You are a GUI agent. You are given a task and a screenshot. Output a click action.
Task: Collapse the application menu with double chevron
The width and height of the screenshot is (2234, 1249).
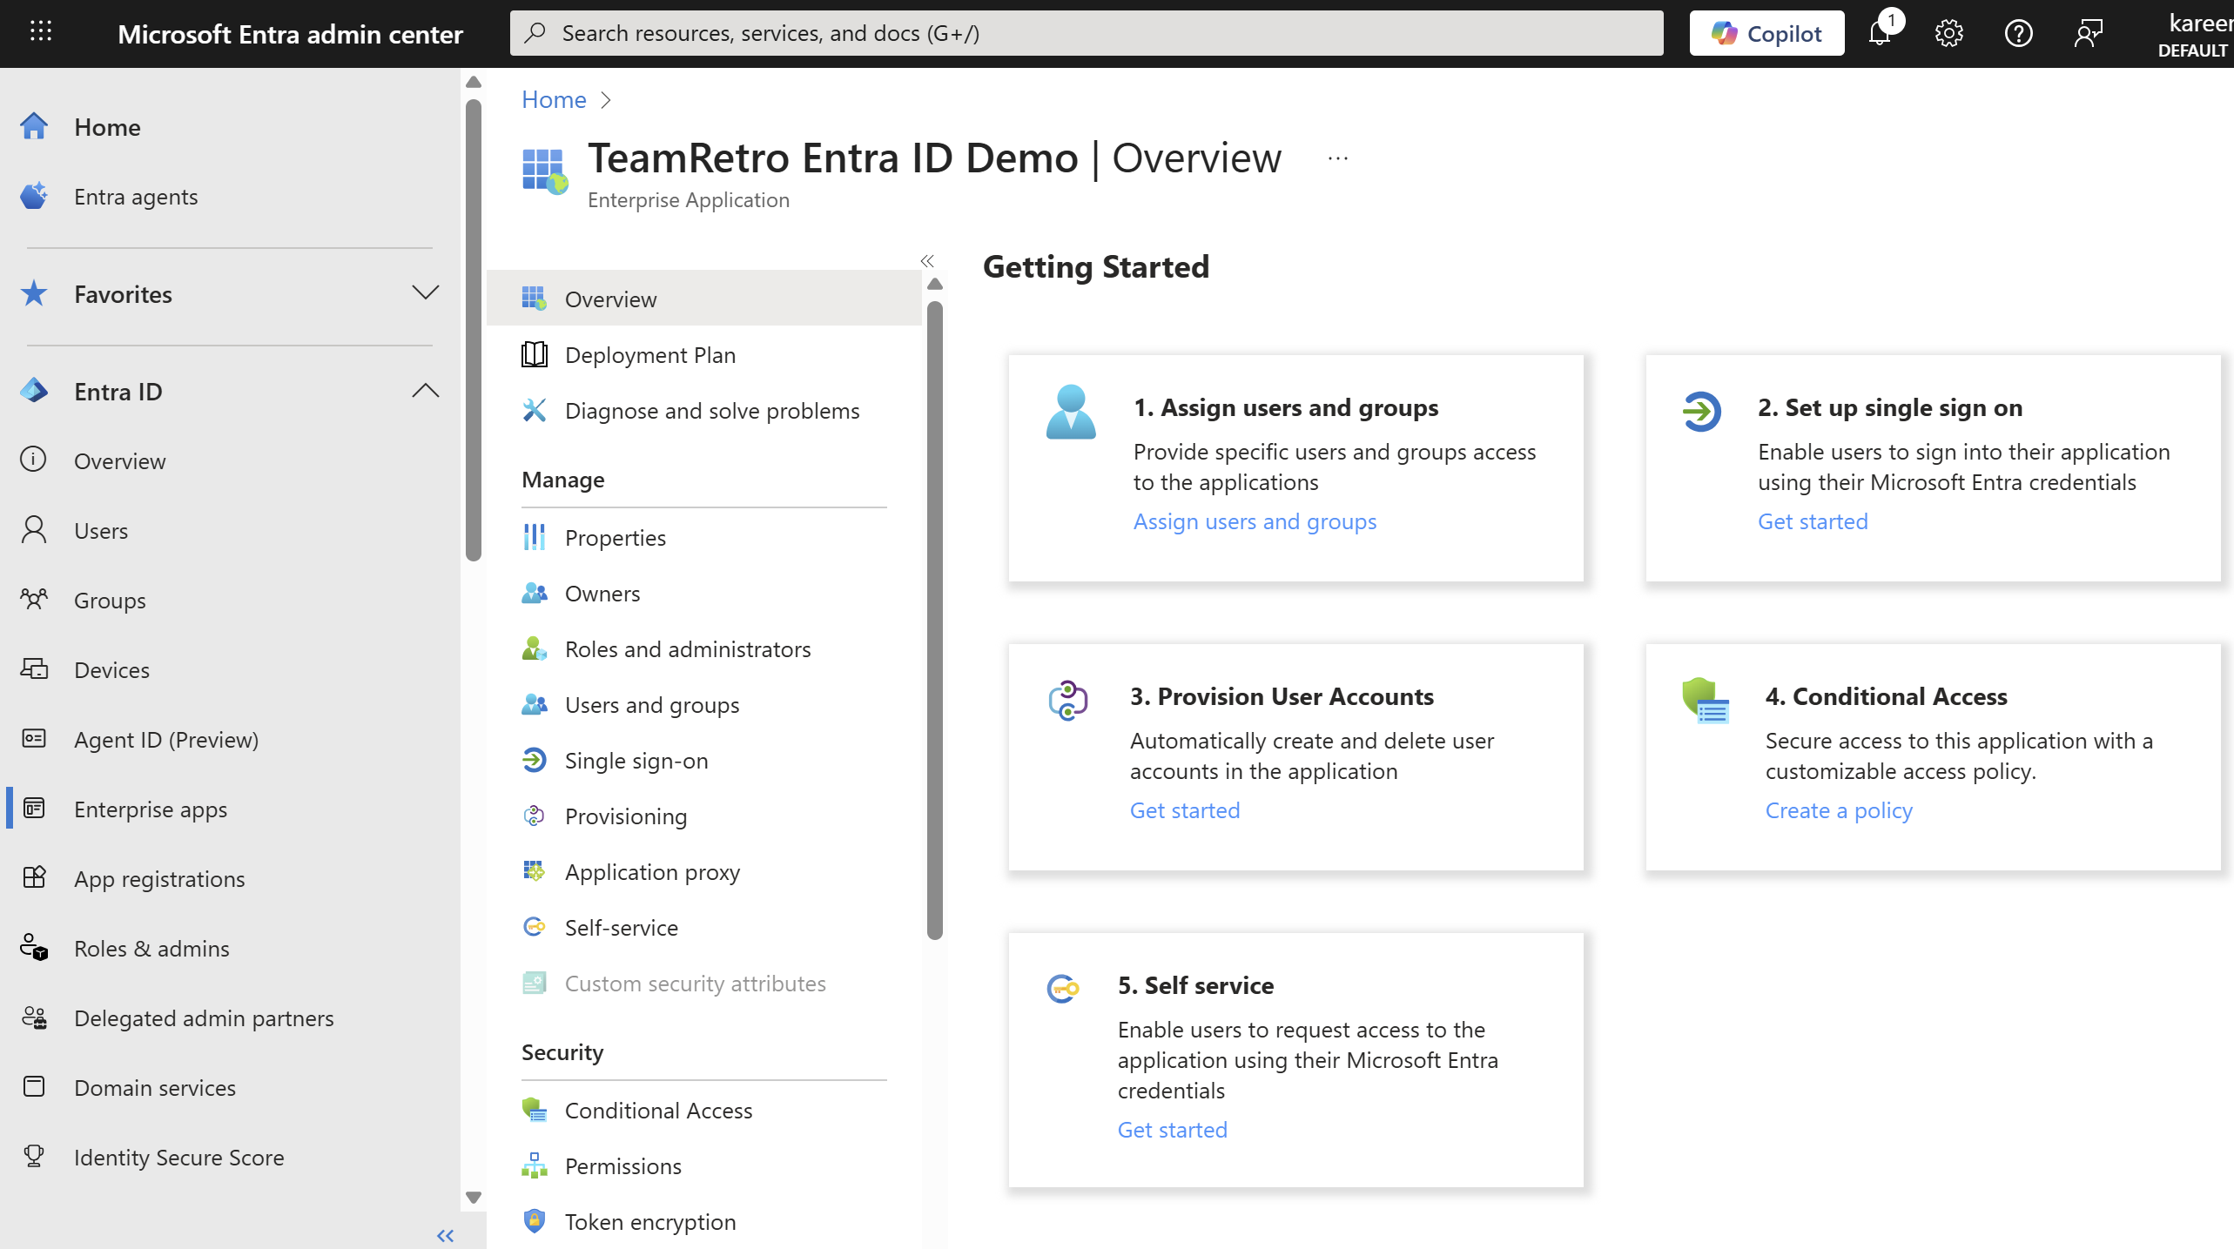927,261
